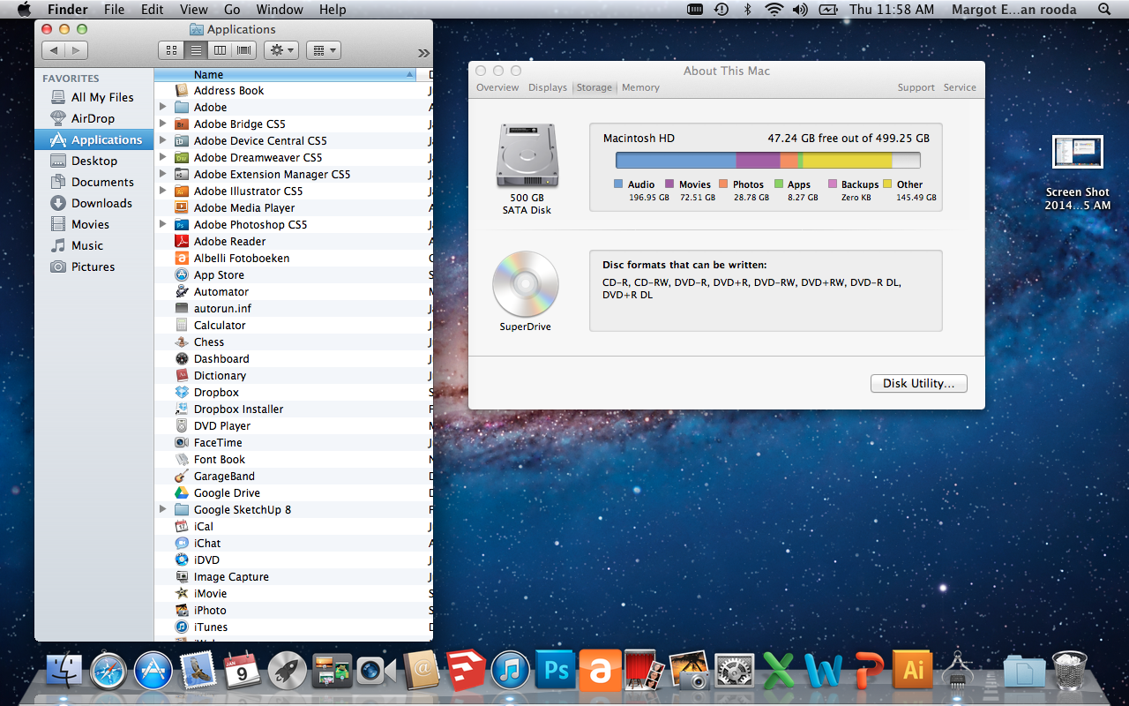Launch SketchUp from the Dock
The image size is (1129, 706).
click(466, 672)
